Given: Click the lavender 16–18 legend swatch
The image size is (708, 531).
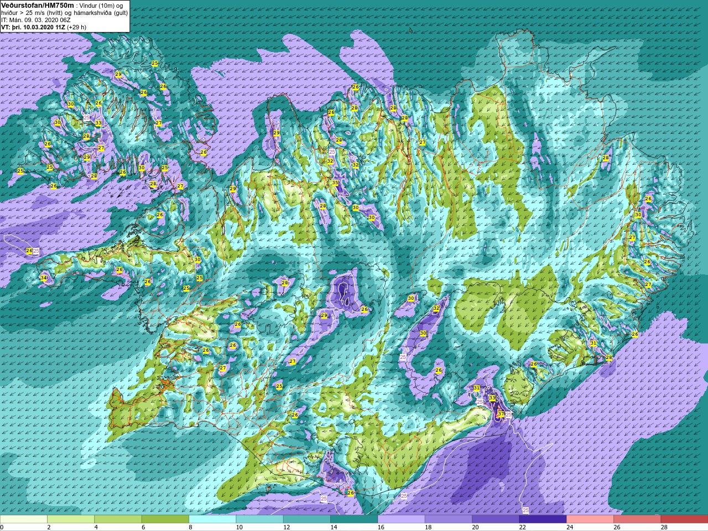Looking at the screenshot, I should point(401,519).
